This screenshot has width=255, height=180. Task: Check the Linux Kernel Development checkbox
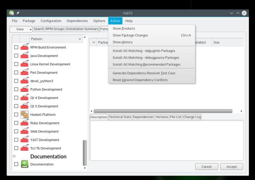[16, 64]
